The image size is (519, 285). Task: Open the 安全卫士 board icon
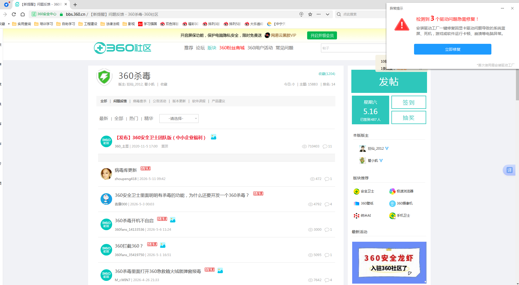click(x=356, y=191)
